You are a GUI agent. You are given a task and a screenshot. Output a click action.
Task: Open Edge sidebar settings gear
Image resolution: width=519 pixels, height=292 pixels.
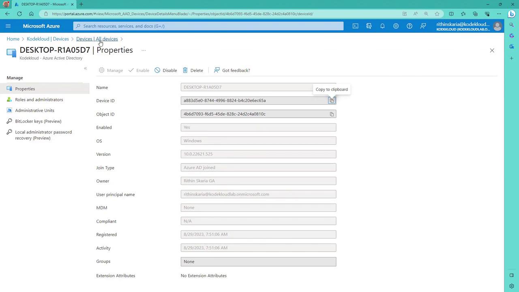512,286
